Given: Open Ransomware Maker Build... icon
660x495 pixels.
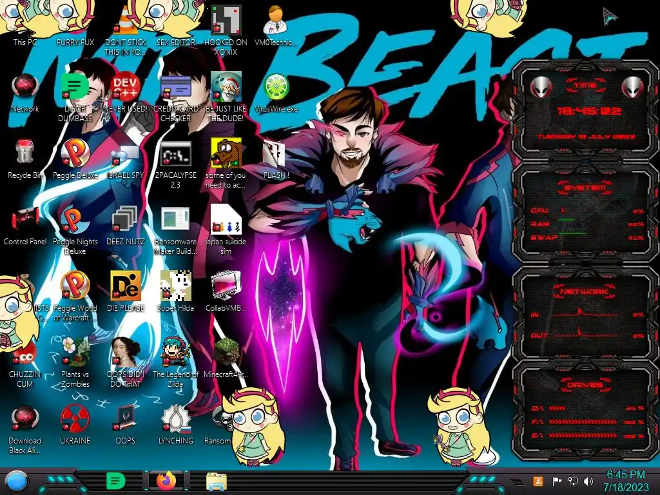Looking at the screenshot, I should (x=175, y=230).
